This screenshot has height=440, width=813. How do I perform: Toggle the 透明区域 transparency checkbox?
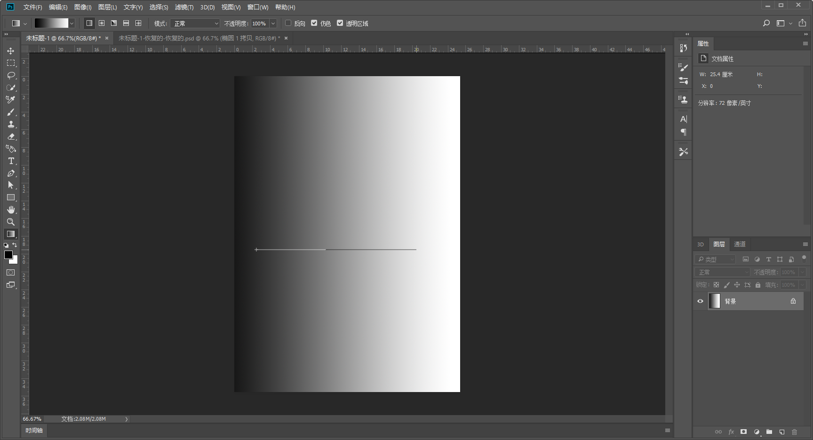tap(340, 23)
